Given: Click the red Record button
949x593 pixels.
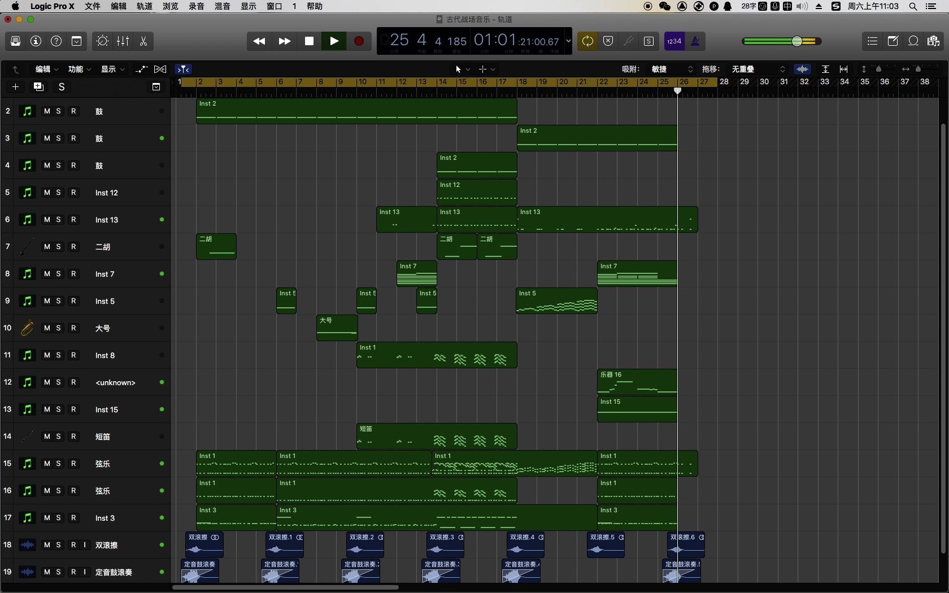Looking at the screenshot, I should 359,41.
